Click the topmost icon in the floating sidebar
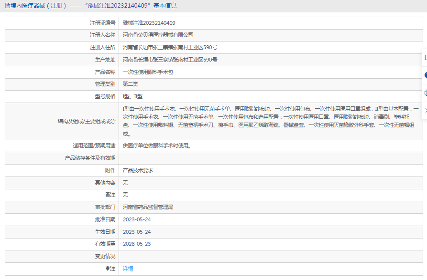Viewport: 427px width, 280px height. [x=425, y=57]
